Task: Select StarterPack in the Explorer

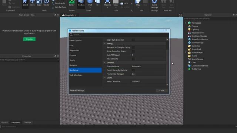Action: click(196, 49)
